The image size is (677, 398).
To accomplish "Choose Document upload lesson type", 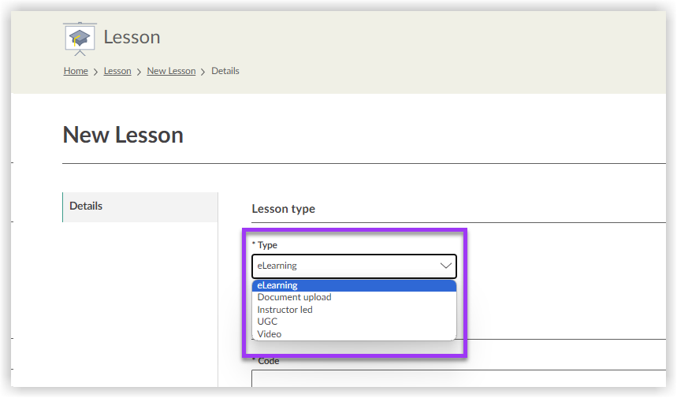I will click(354, 297).
